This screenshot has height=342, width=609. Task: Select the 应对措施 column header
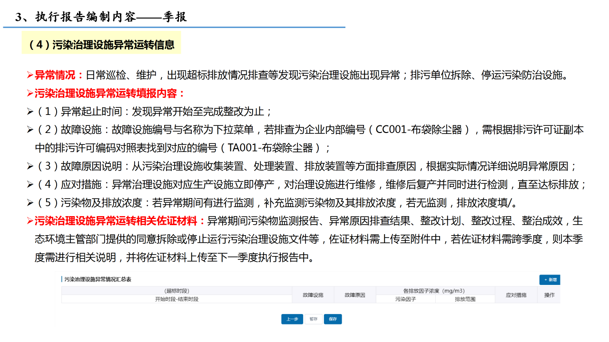516,295
